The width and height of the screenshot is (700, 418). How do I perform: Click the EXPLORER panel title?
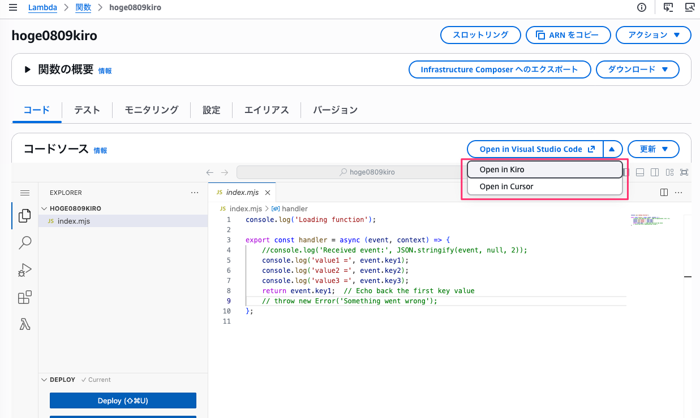pyautogui.click(x=66, y=193)
